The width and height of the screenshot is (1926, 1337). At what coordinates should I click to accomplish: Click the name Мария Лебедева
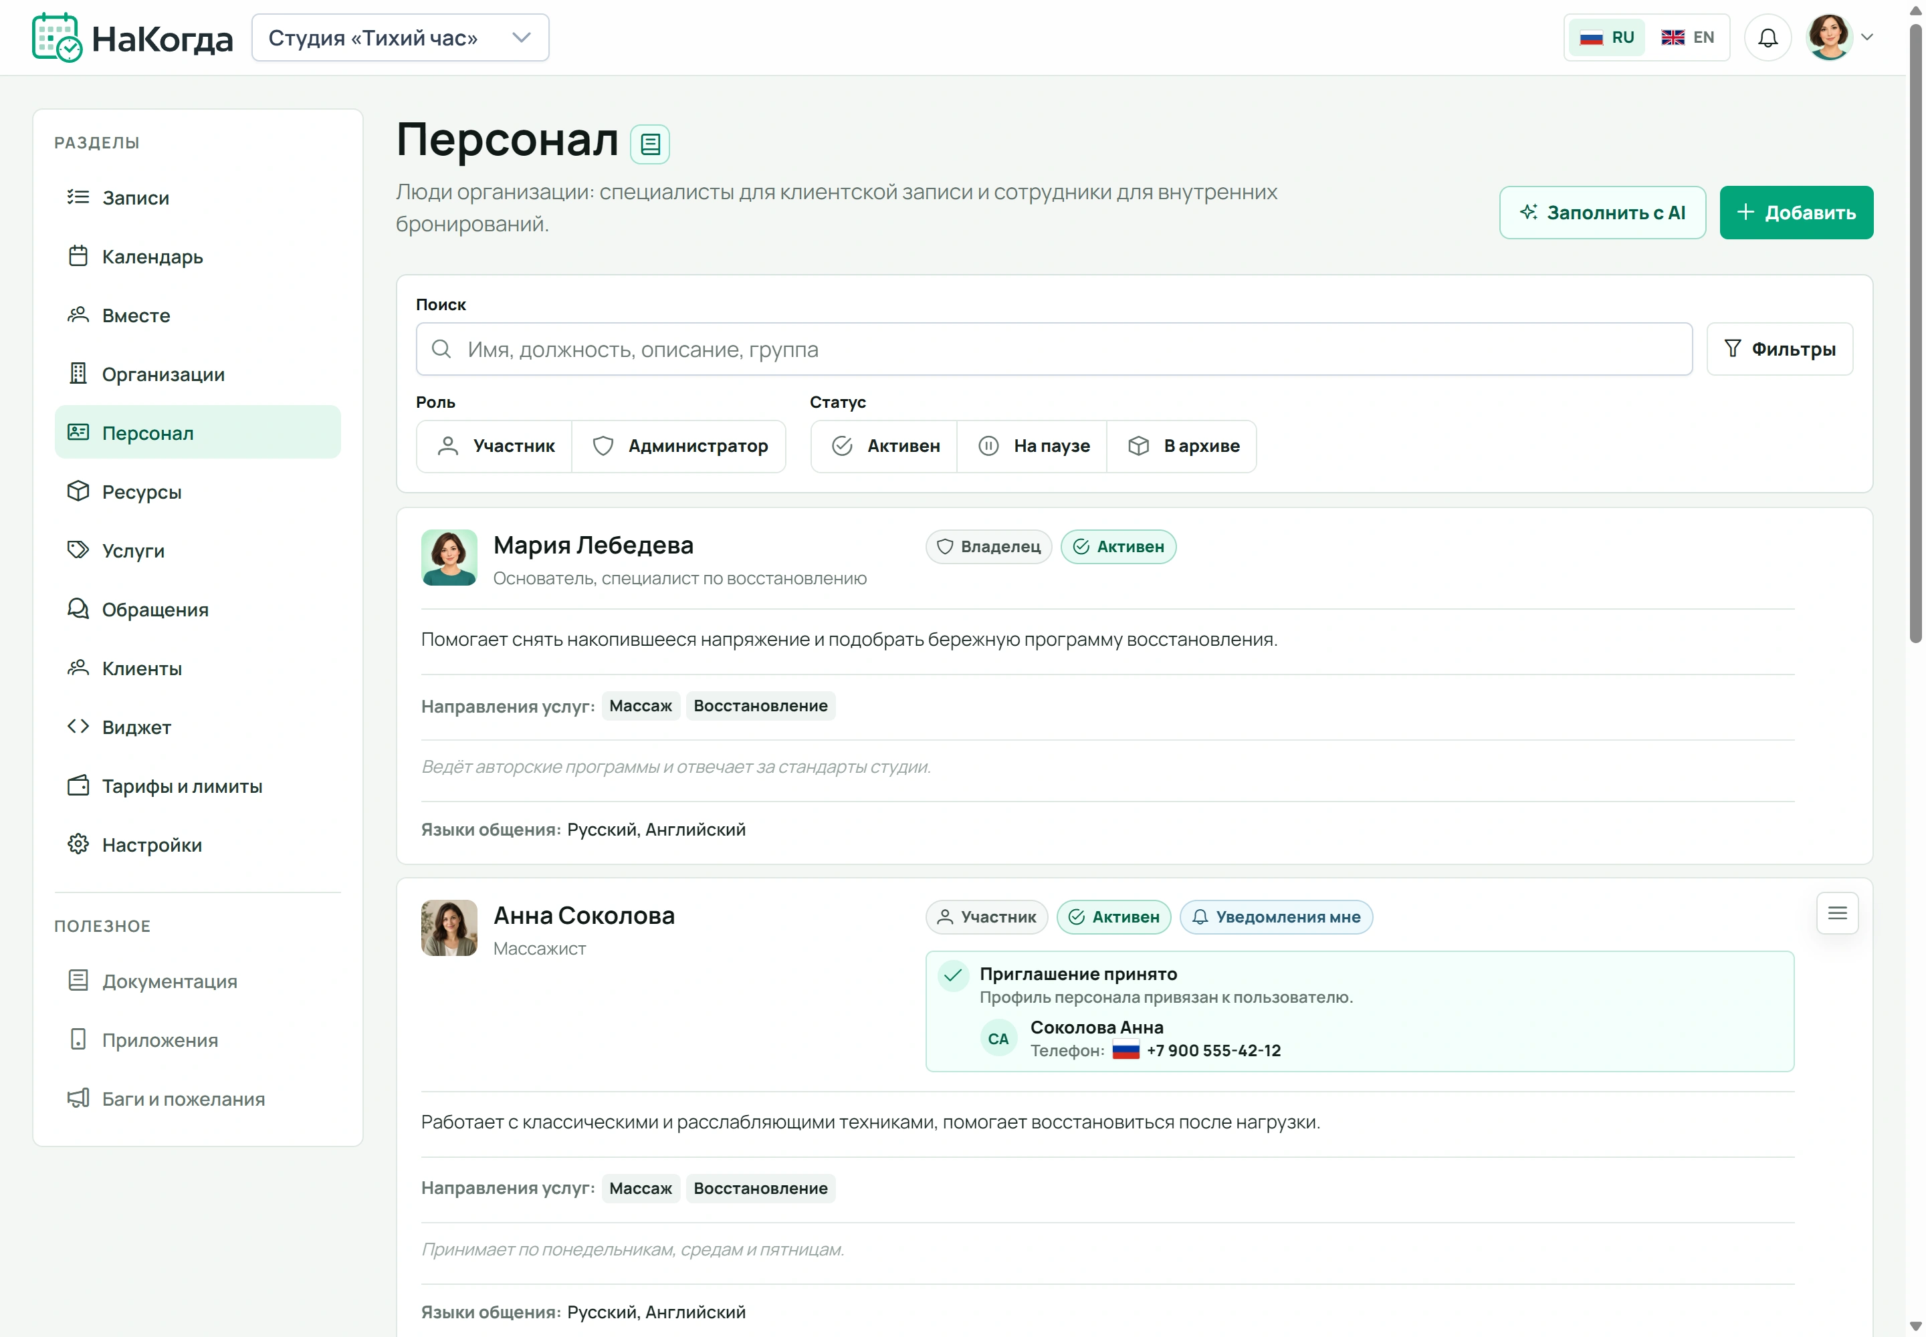[x=593, y=545]
